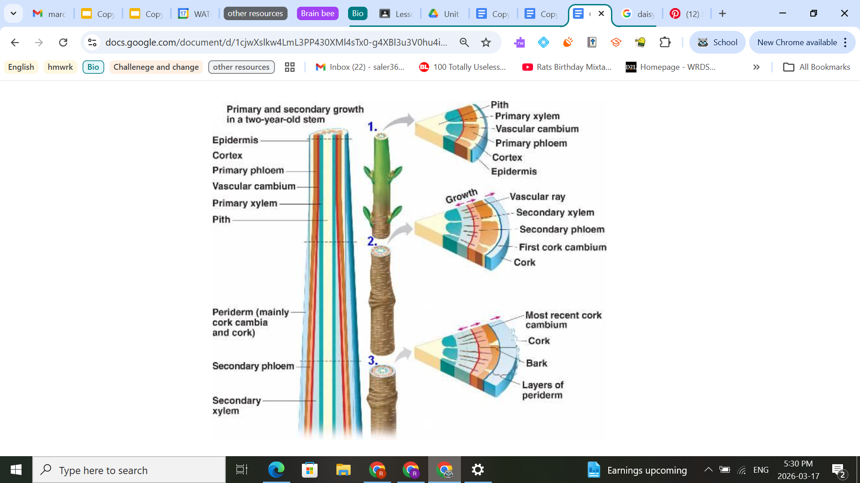
Task: Open the Rats Birthday Mixtape bookmark
Action: pos(566,67)
